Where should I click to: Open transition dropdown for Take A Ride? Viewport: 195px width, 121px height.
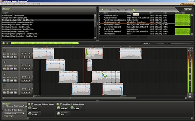click(x=183, y=20)
